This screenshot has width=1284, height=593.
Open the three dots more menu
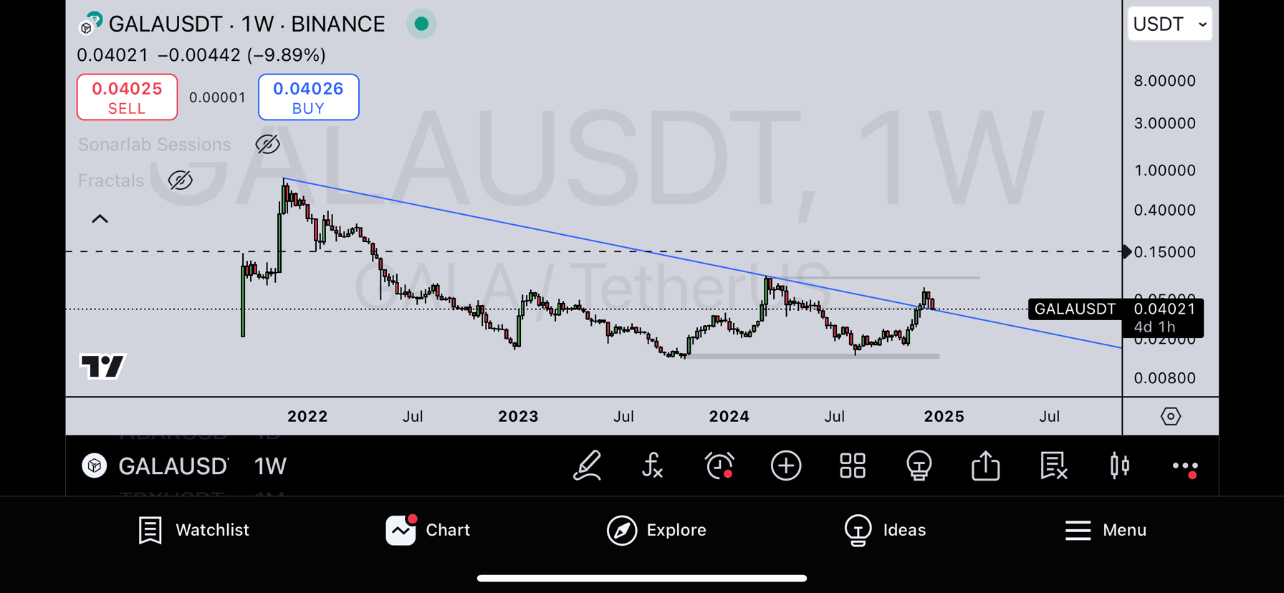tap(1185, 467)
